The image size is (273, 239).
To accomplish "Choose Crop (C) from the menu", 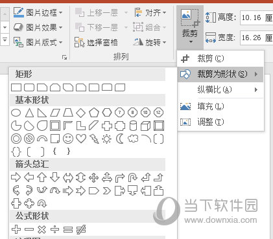I will pyautogui.click(x=220, y=59).
